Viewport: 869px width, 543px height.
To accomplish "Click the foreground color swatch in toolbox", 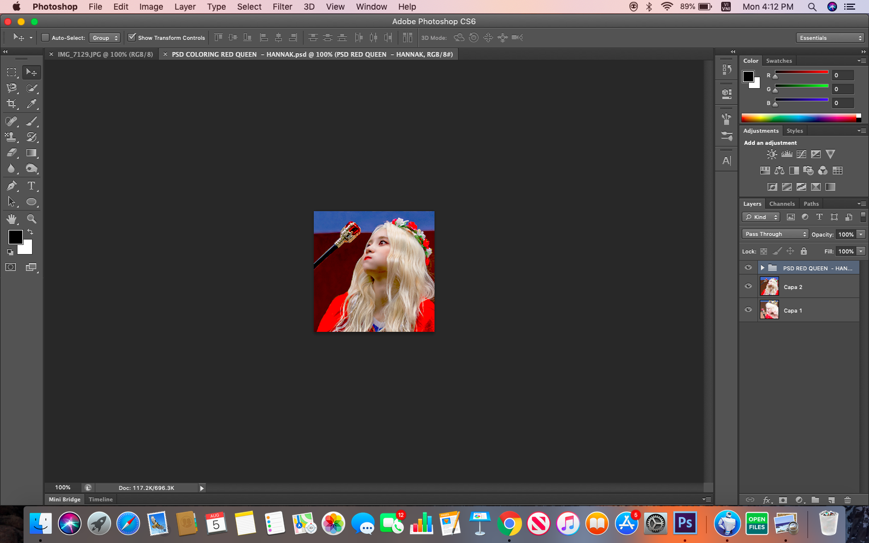I will pyautogui.click(x=15, y=237).
